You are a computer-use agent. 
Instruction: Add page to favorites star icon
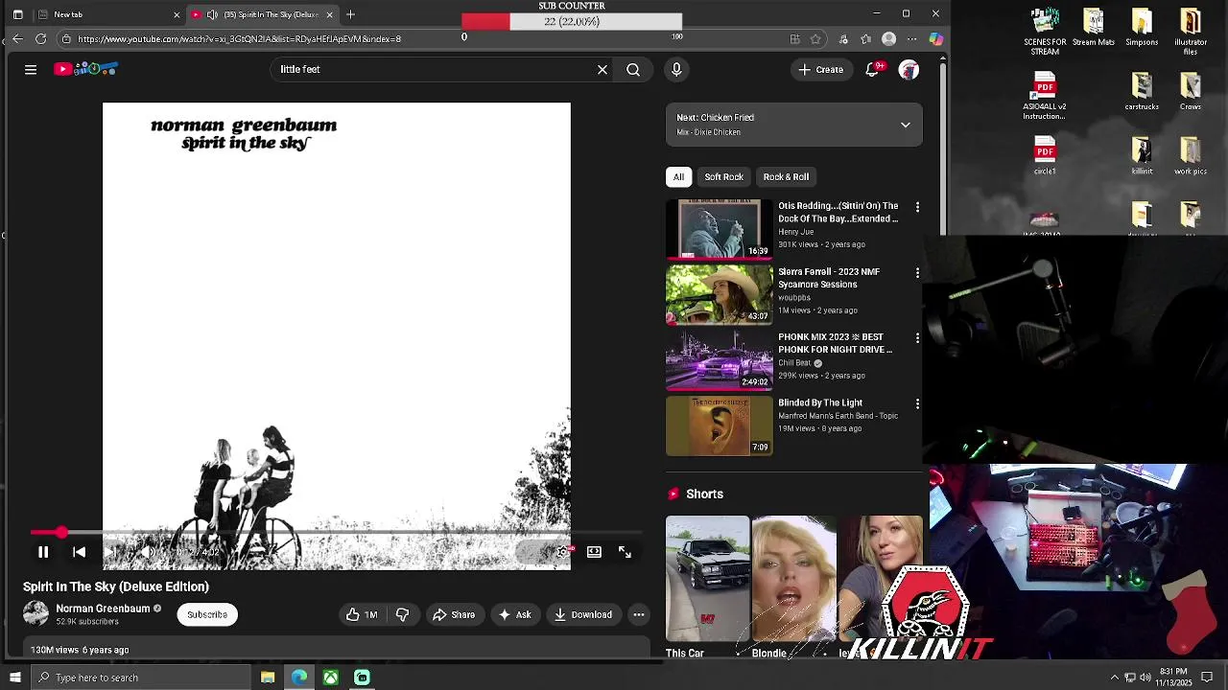815,39
